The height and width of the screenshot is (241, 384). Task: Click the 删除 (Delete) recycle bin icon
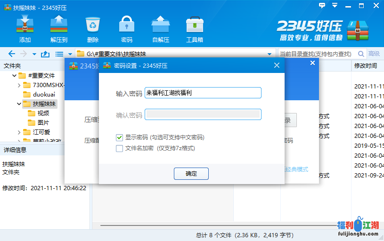point(93,28)
